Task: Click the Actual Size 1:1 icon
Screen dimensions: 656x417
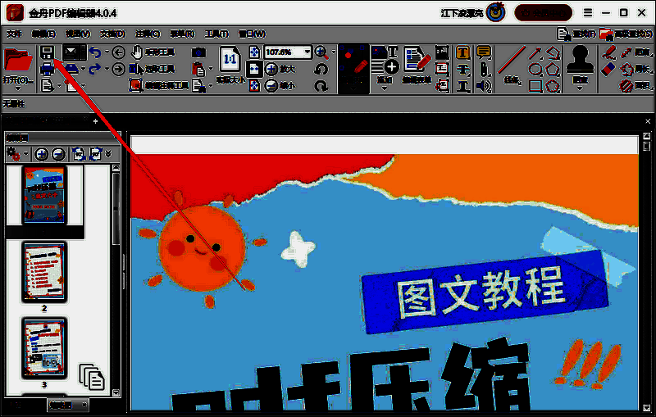Action: pyautogui.click(x=230, y=59)
